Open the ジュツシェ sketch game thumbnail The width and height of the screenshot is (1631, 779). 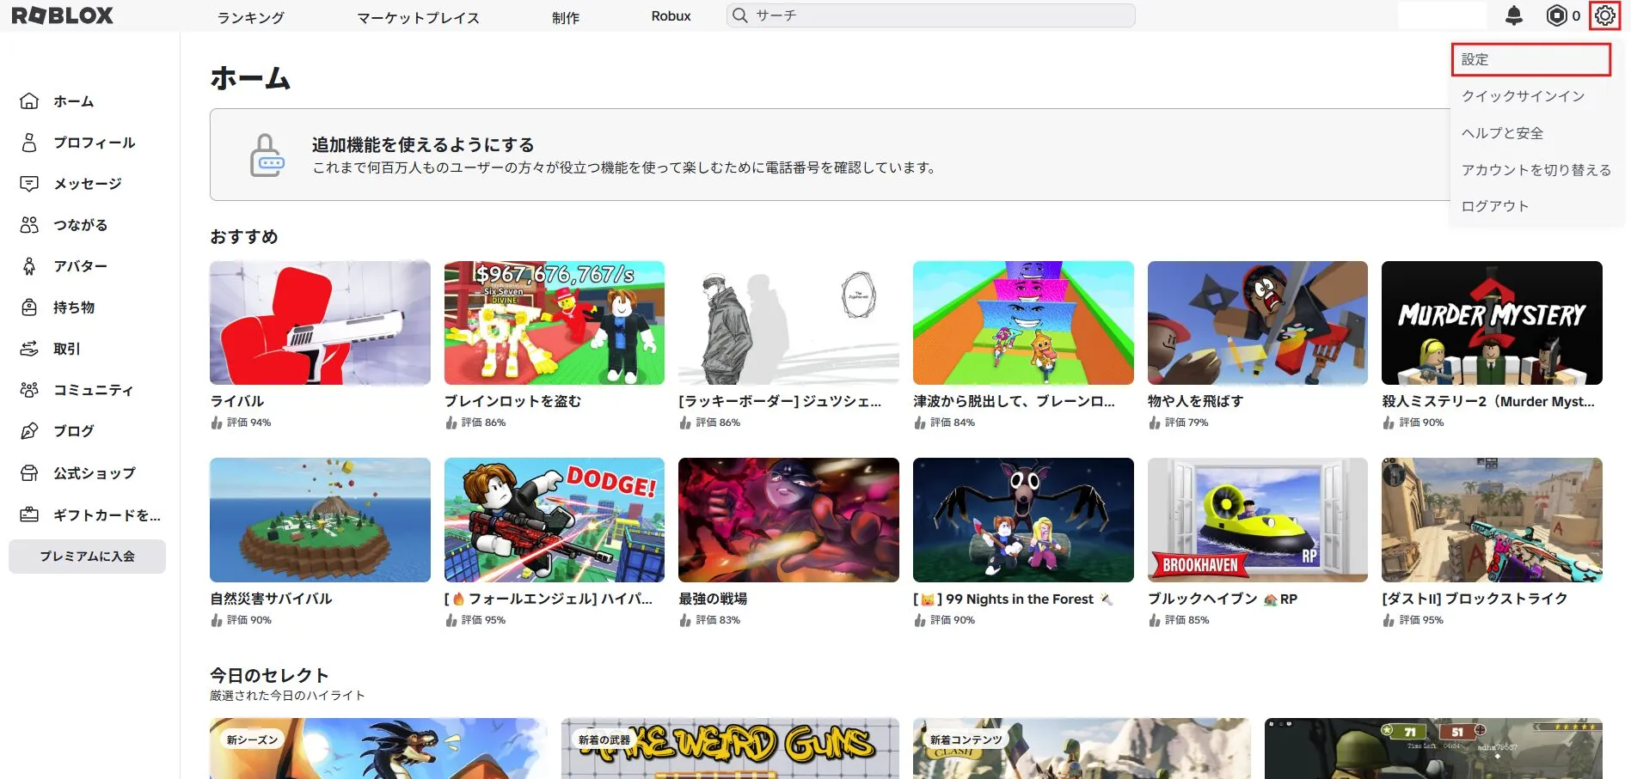[x=788, y=323]
